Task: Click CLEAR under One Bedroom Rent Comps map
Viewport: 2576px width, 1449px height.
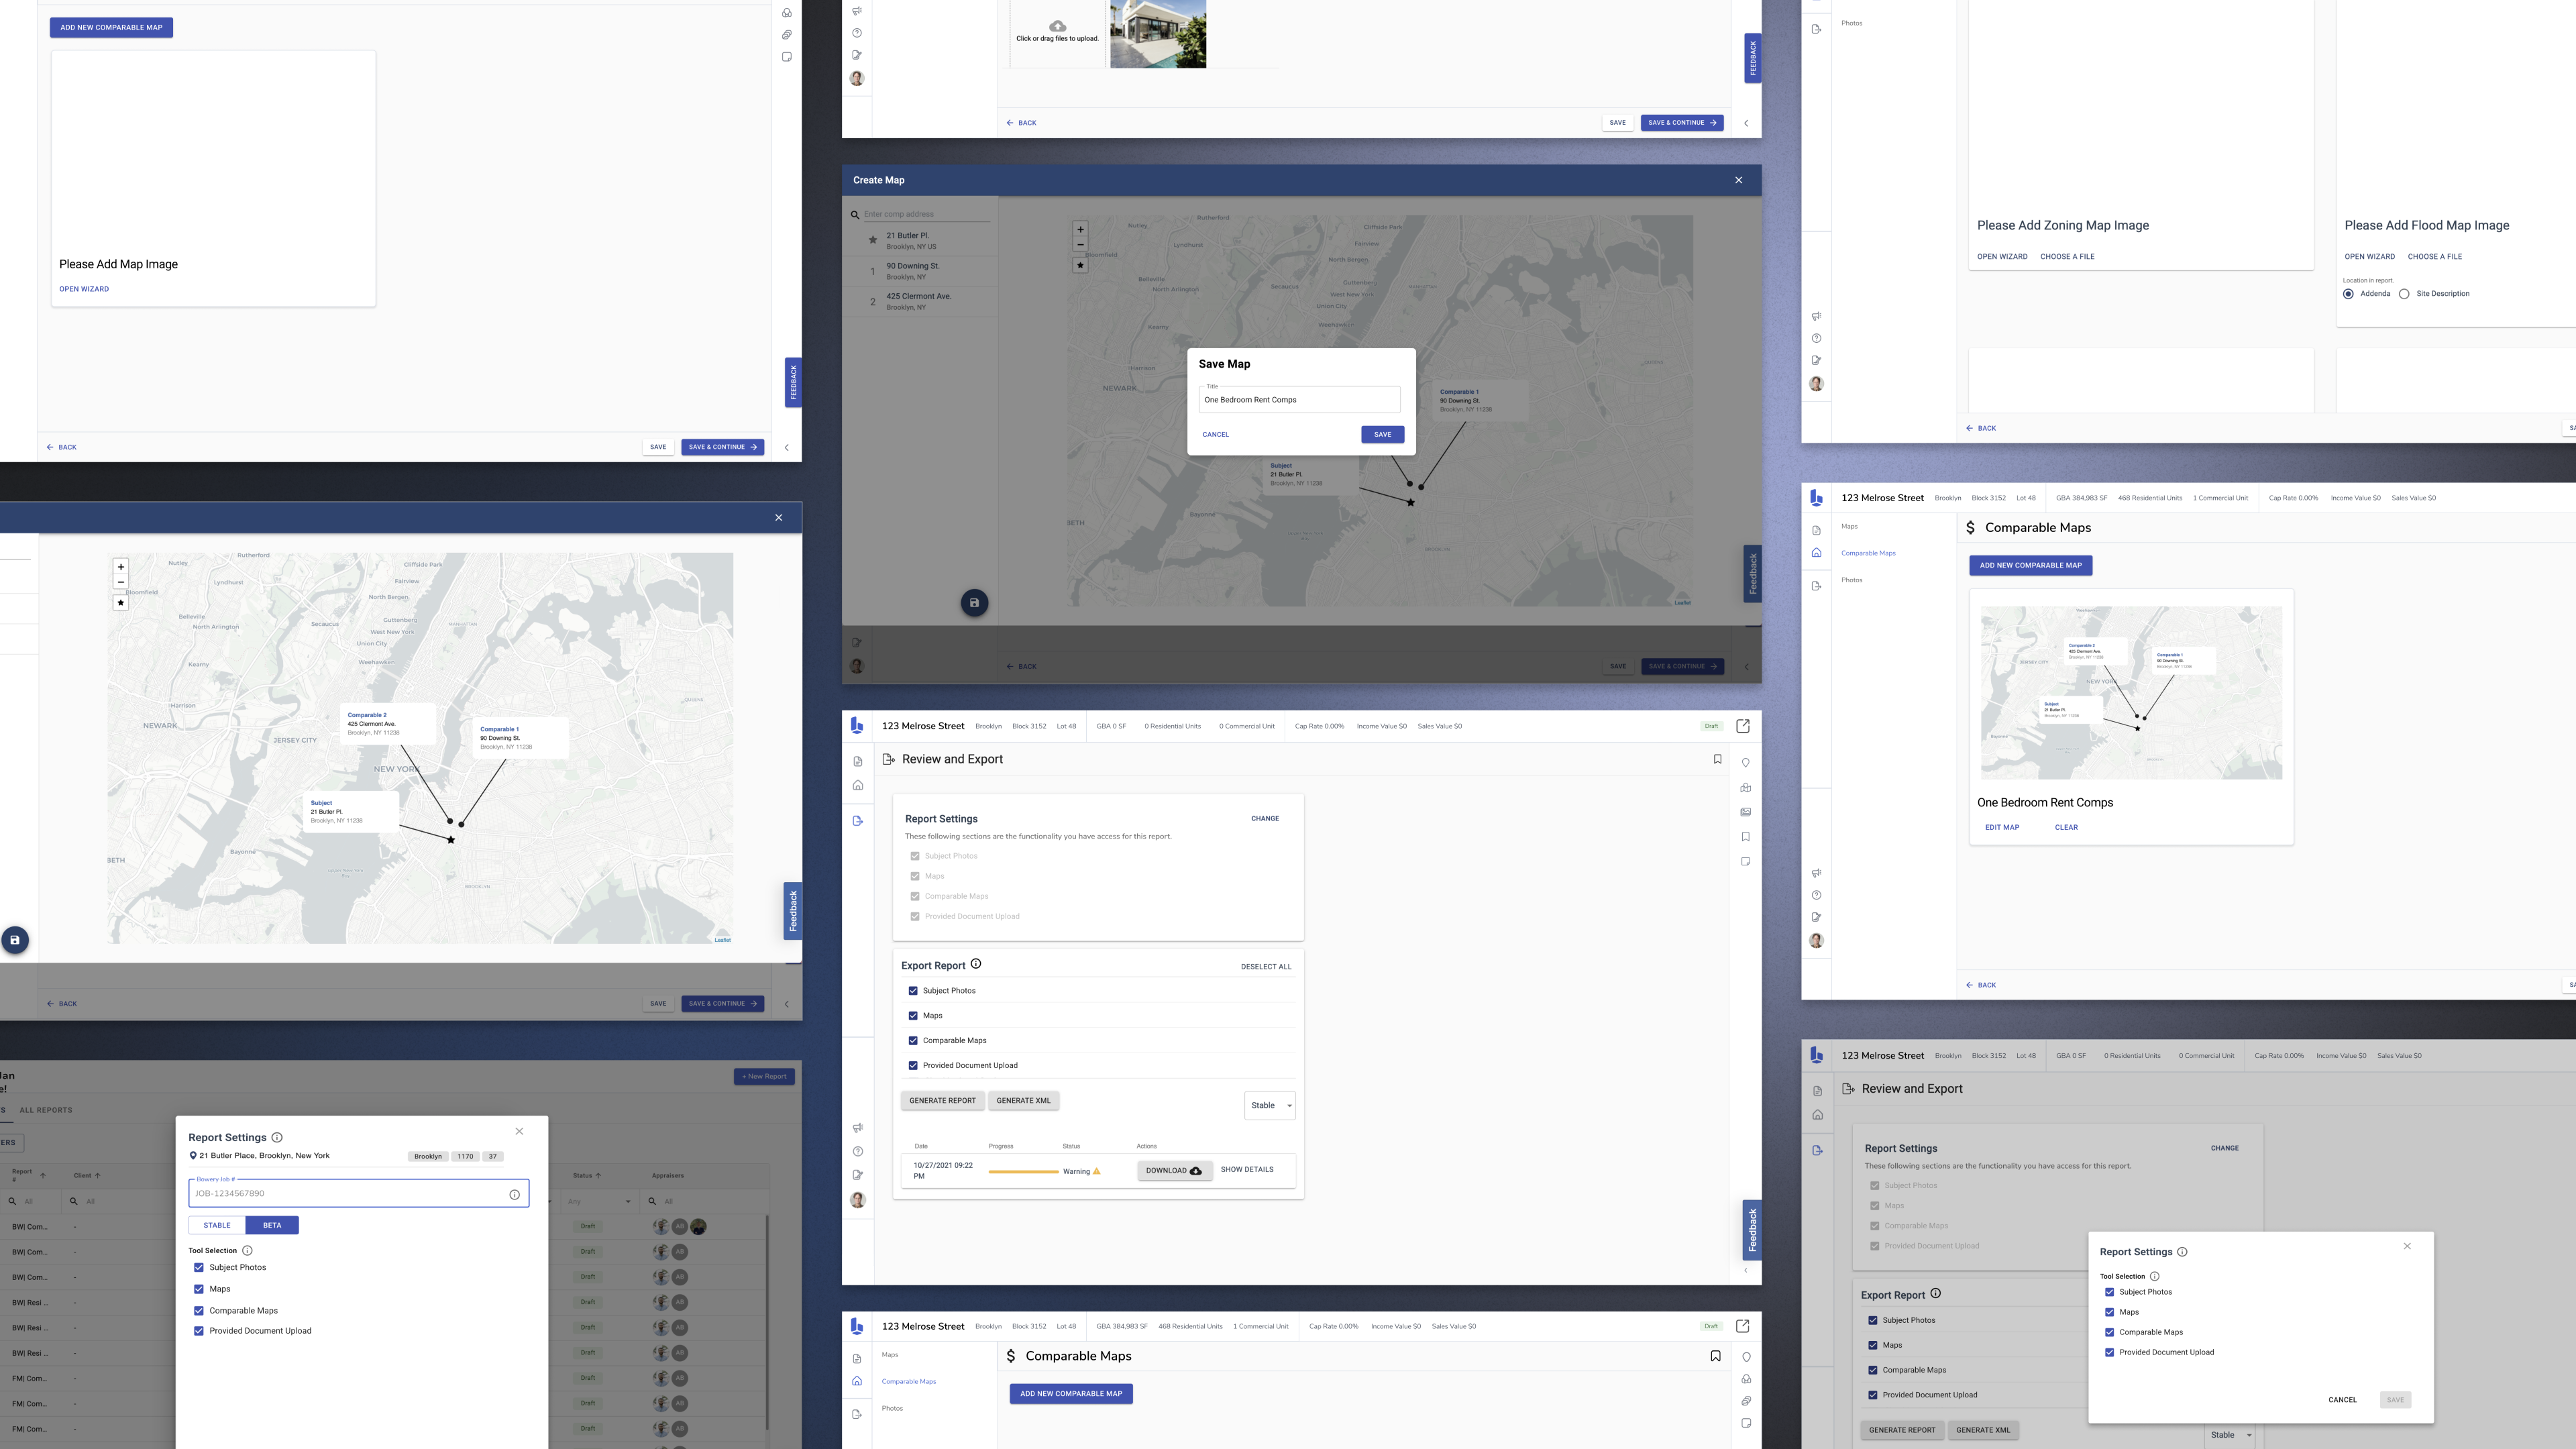Action: click(x=2066, y=827)
